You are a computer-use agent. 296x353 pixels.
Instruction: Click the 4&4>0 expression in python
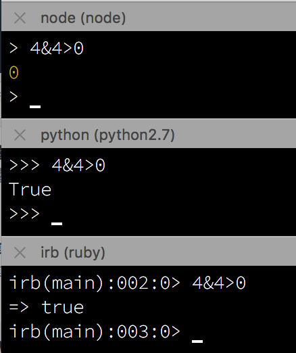click(x=78, y=166)
